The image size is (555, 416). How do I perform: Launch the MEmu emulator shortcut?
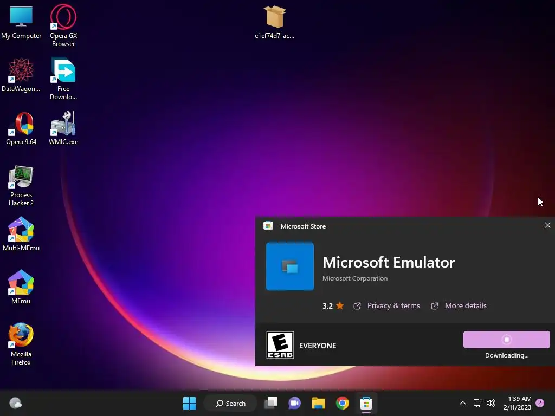pos(21,287)
